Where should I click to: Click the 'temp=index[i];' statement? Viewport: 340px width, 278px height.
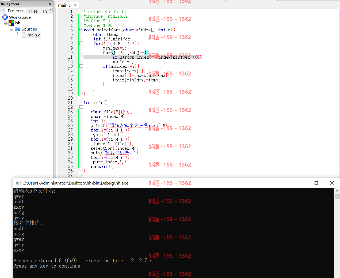click(x=129, y=71)
